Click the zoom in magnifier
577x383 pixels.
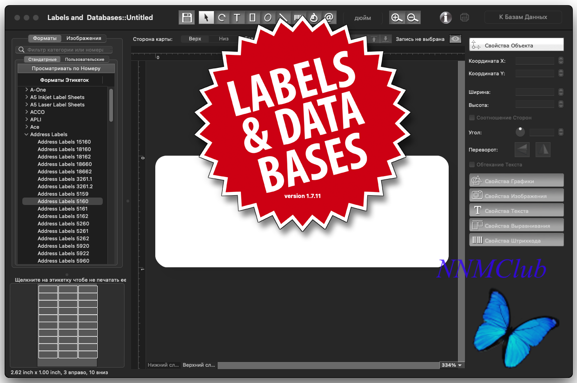(x=397, y=18)
